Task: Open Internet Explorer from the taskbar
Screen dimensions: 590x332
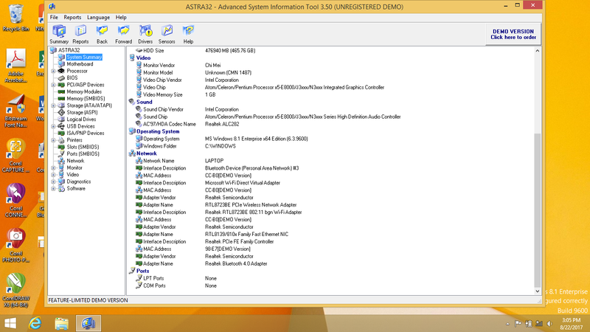Action: (35, 322)
